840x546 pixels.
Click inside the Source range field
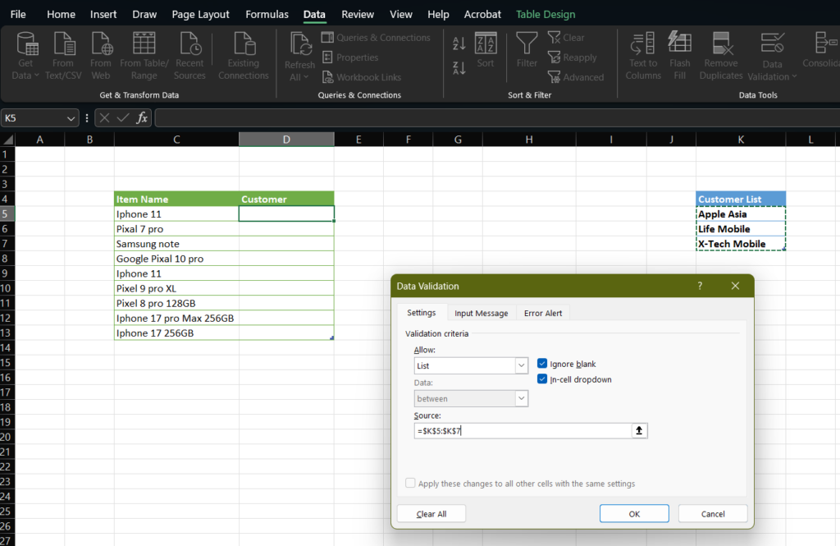[x=522, y=431]
